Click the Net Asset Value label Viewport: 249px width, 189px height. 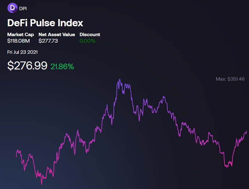(57, 35)
